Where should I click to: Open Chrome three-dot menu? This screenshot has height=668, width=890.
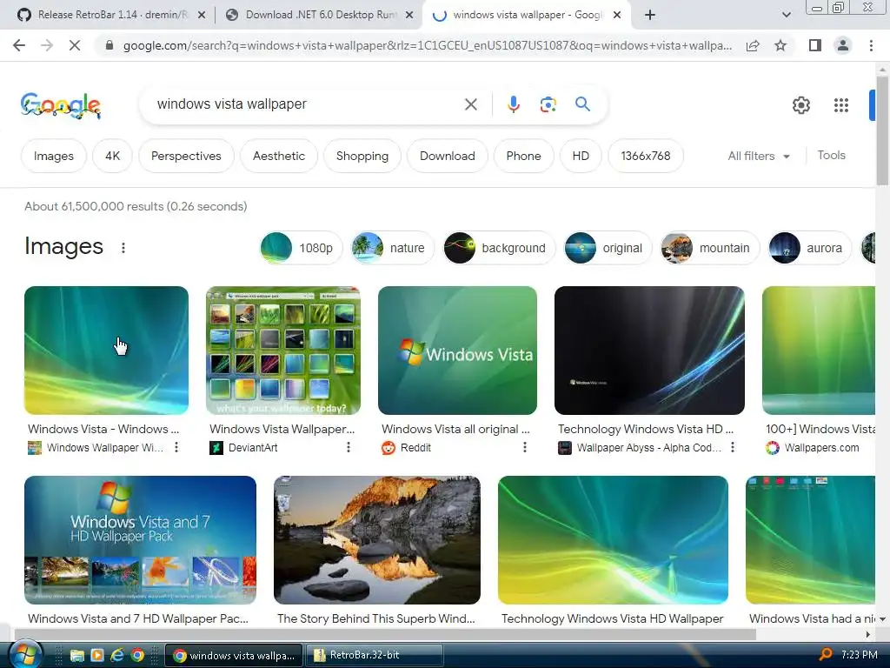tap(871, 45)
